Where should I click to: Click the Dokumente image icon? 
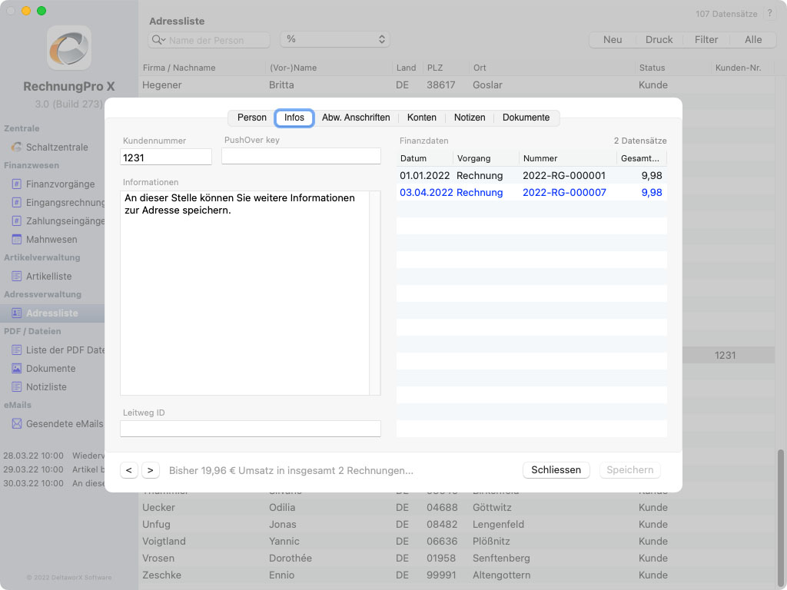16,368
